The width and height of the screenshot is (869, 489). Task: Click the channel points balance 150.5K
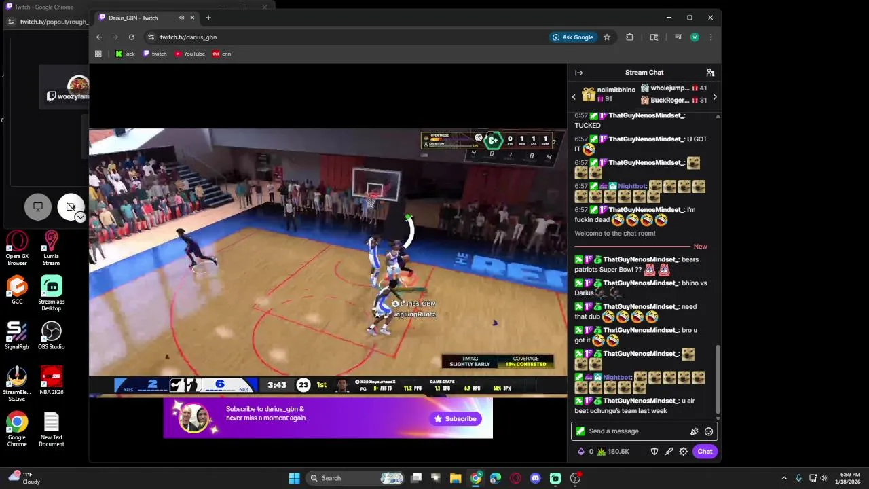(x=613, y=452)
